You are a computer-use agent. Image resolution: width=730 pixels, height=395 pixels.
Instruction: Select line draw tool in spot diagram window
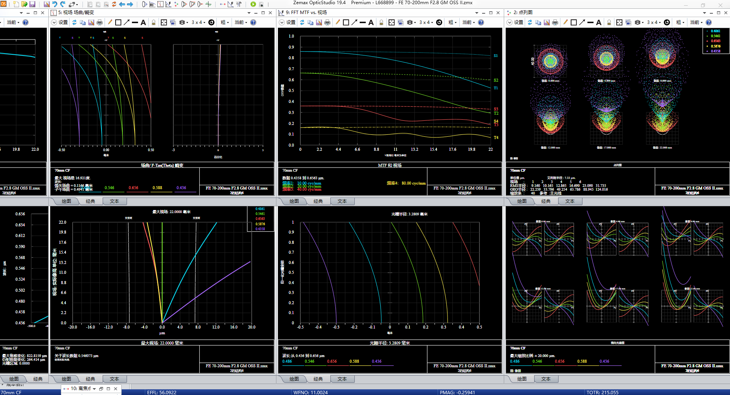[x=590, y=22]
